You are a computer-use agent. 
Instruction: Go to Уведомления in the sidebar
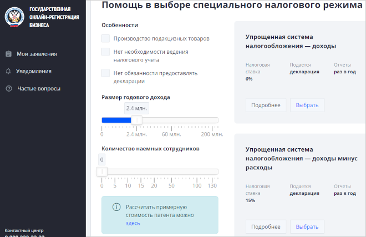click(34, 71)
